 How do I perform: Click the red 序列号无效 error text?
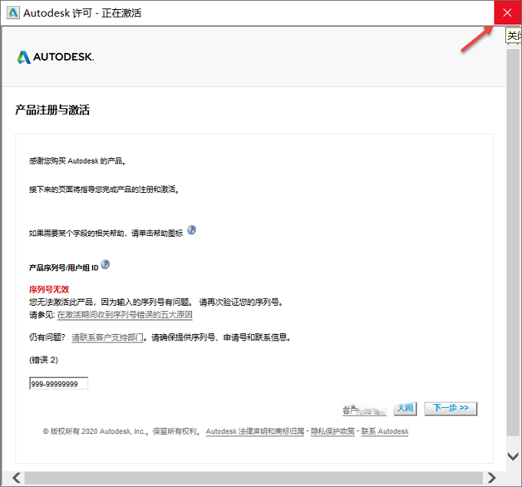coord(49,289)
